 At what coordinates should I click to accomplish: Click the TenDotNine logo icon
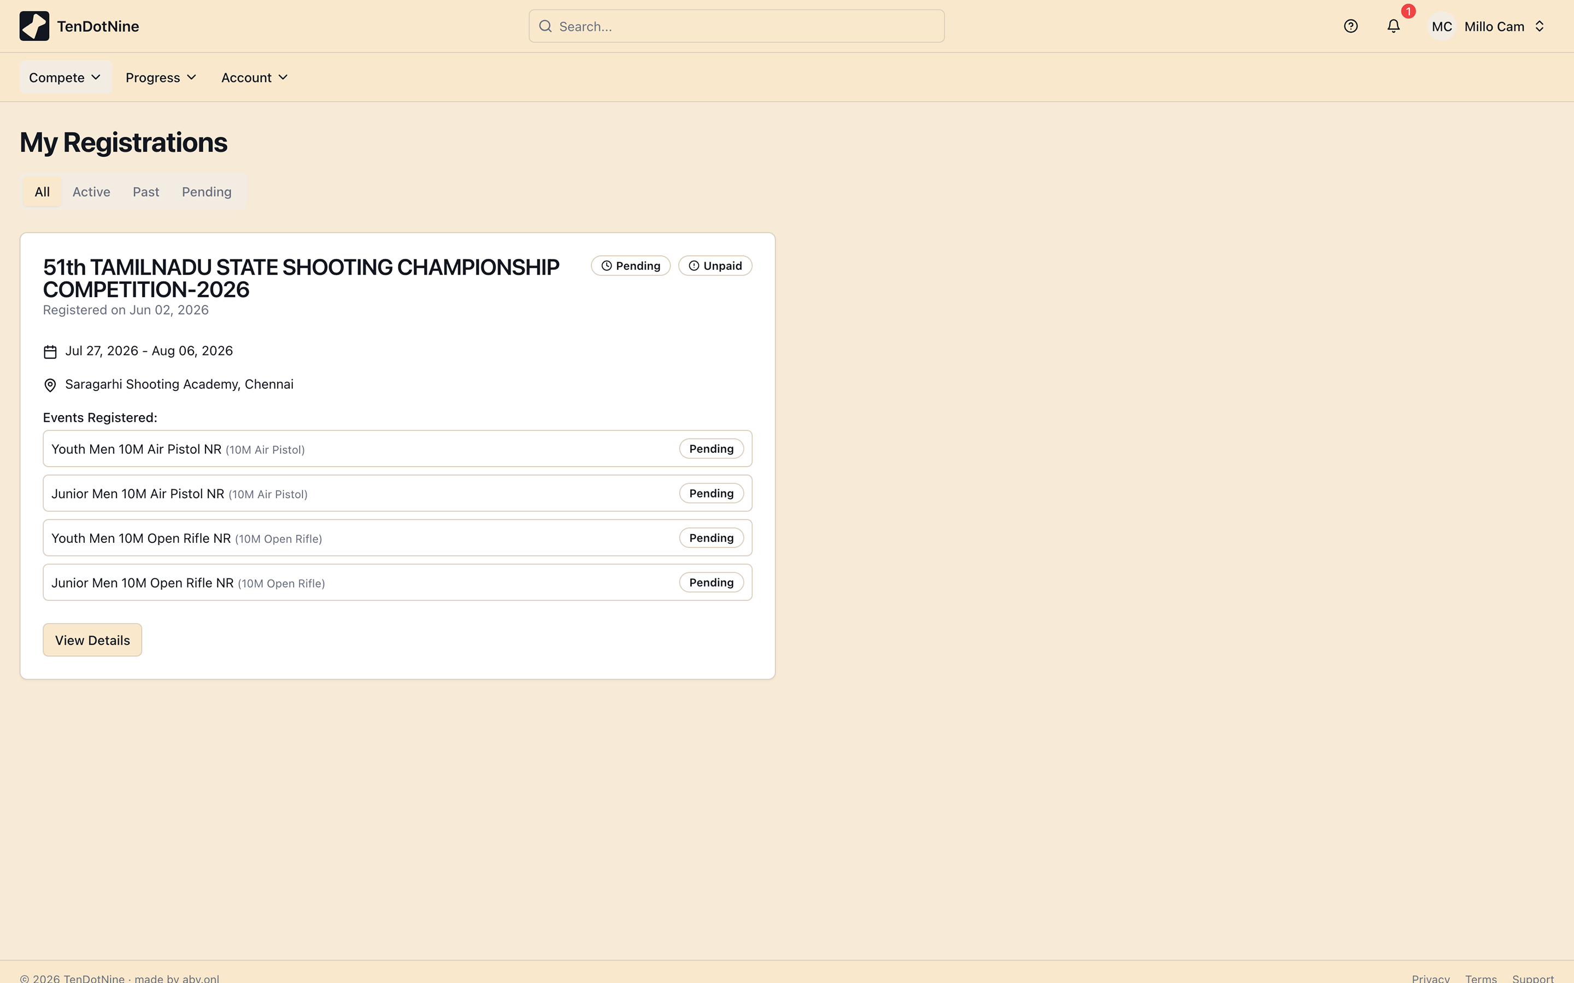tap(34, 26)
